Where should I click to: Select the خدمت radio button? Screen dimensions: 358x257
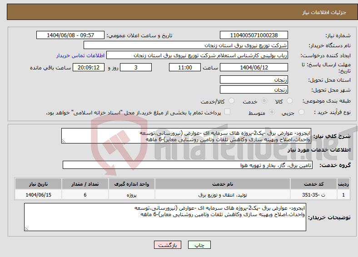(x=264, y=101)
